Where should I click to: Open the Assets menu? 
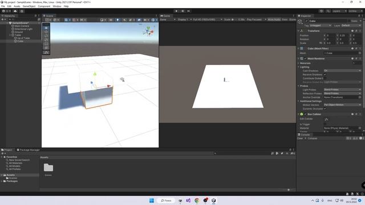click(x=17, y=6)
